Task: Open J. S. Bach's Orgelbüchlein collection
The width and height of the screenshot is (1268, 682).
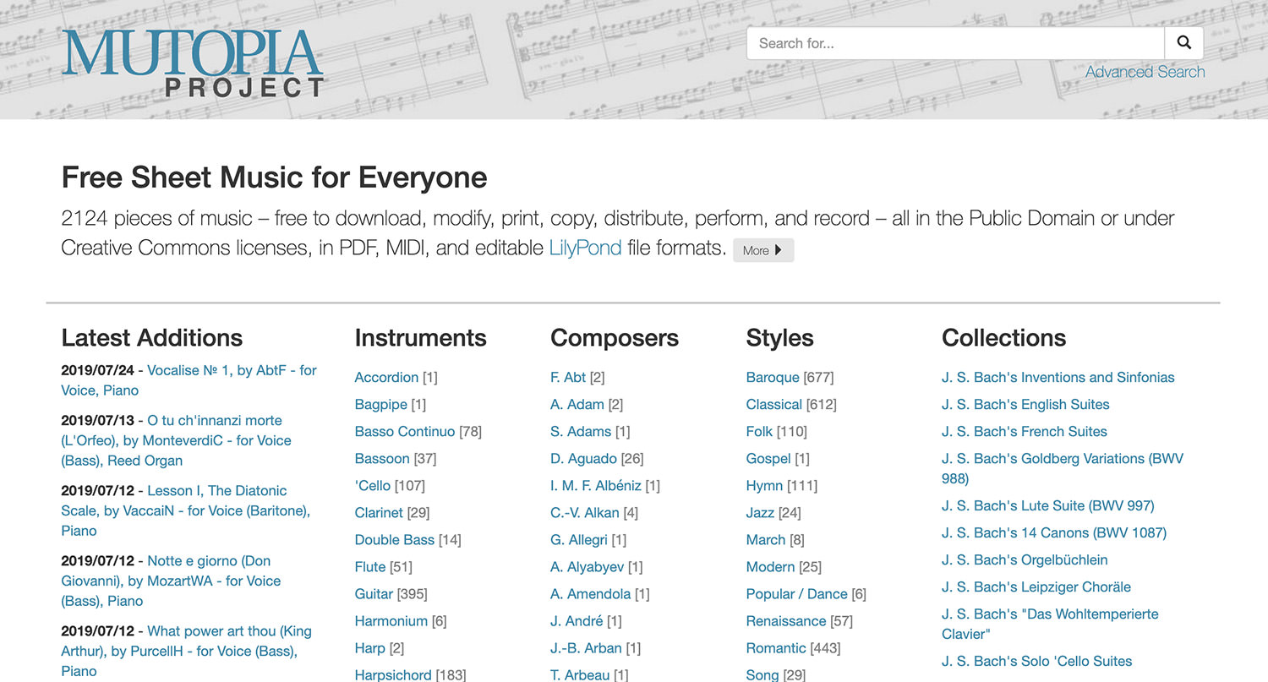Action: point(1024,560)
